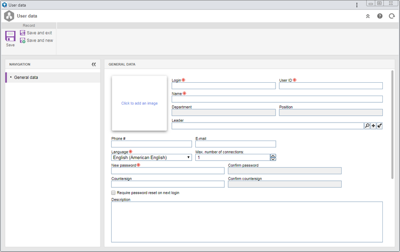Click to add an image
This screenshot has height=252, width=400.
(139, 103)
